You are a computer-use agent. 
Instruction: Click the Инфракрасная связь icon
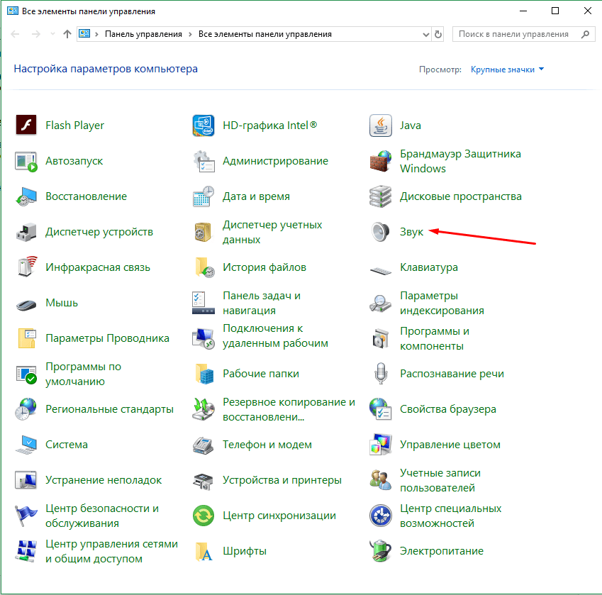point(27,267)
